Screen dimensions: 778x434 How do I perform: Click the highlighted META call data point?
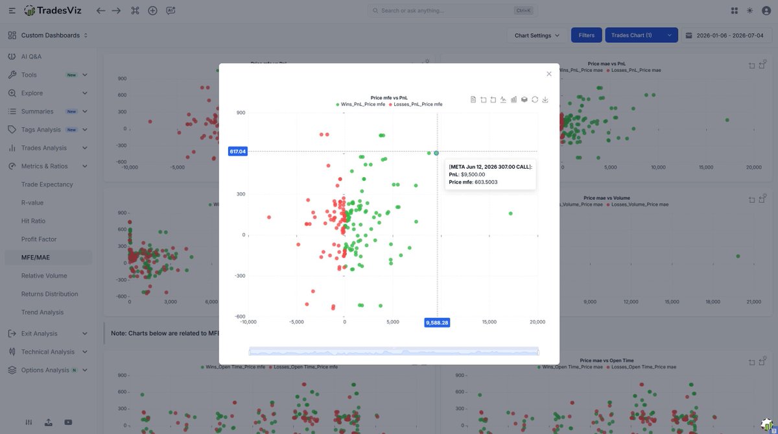(x=436, y=153)
